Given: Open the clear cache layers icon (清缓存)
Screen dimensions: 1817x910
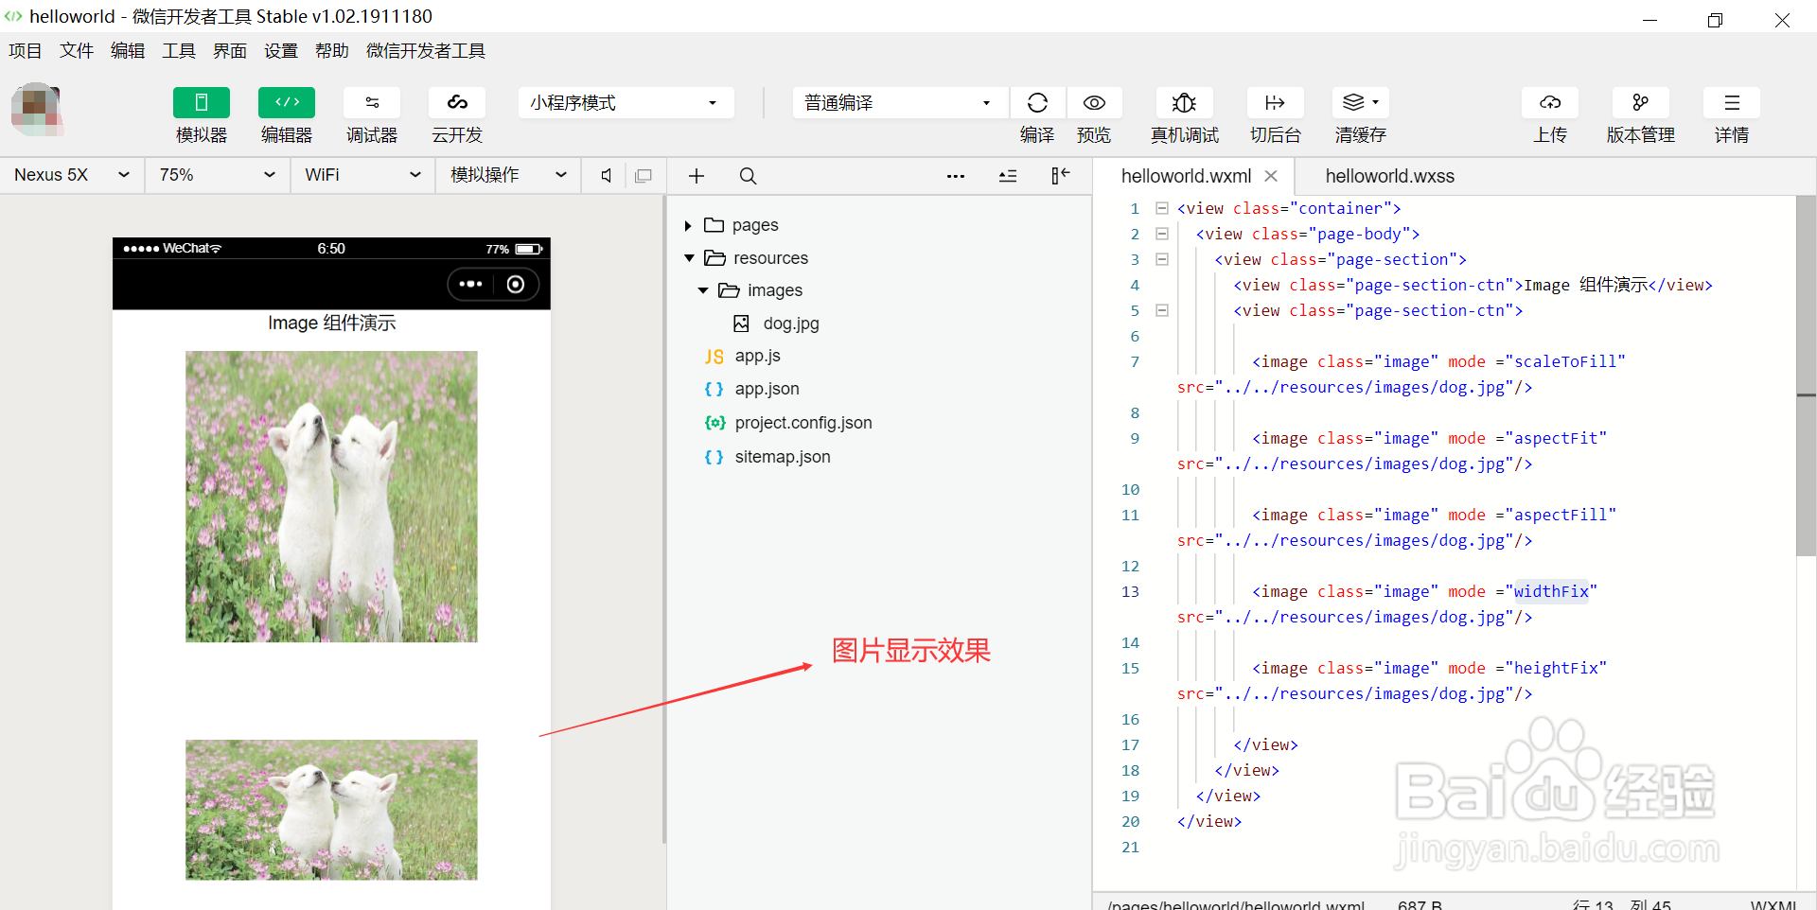Looking at the screenshot, I should click(x=1360, y=102).
